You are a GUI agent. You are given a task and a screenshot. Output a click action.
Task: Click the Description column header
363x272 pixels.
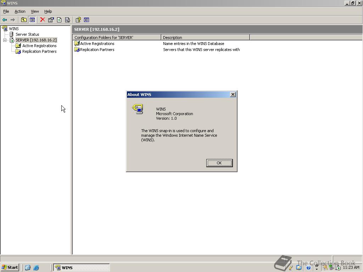point(205,37)
